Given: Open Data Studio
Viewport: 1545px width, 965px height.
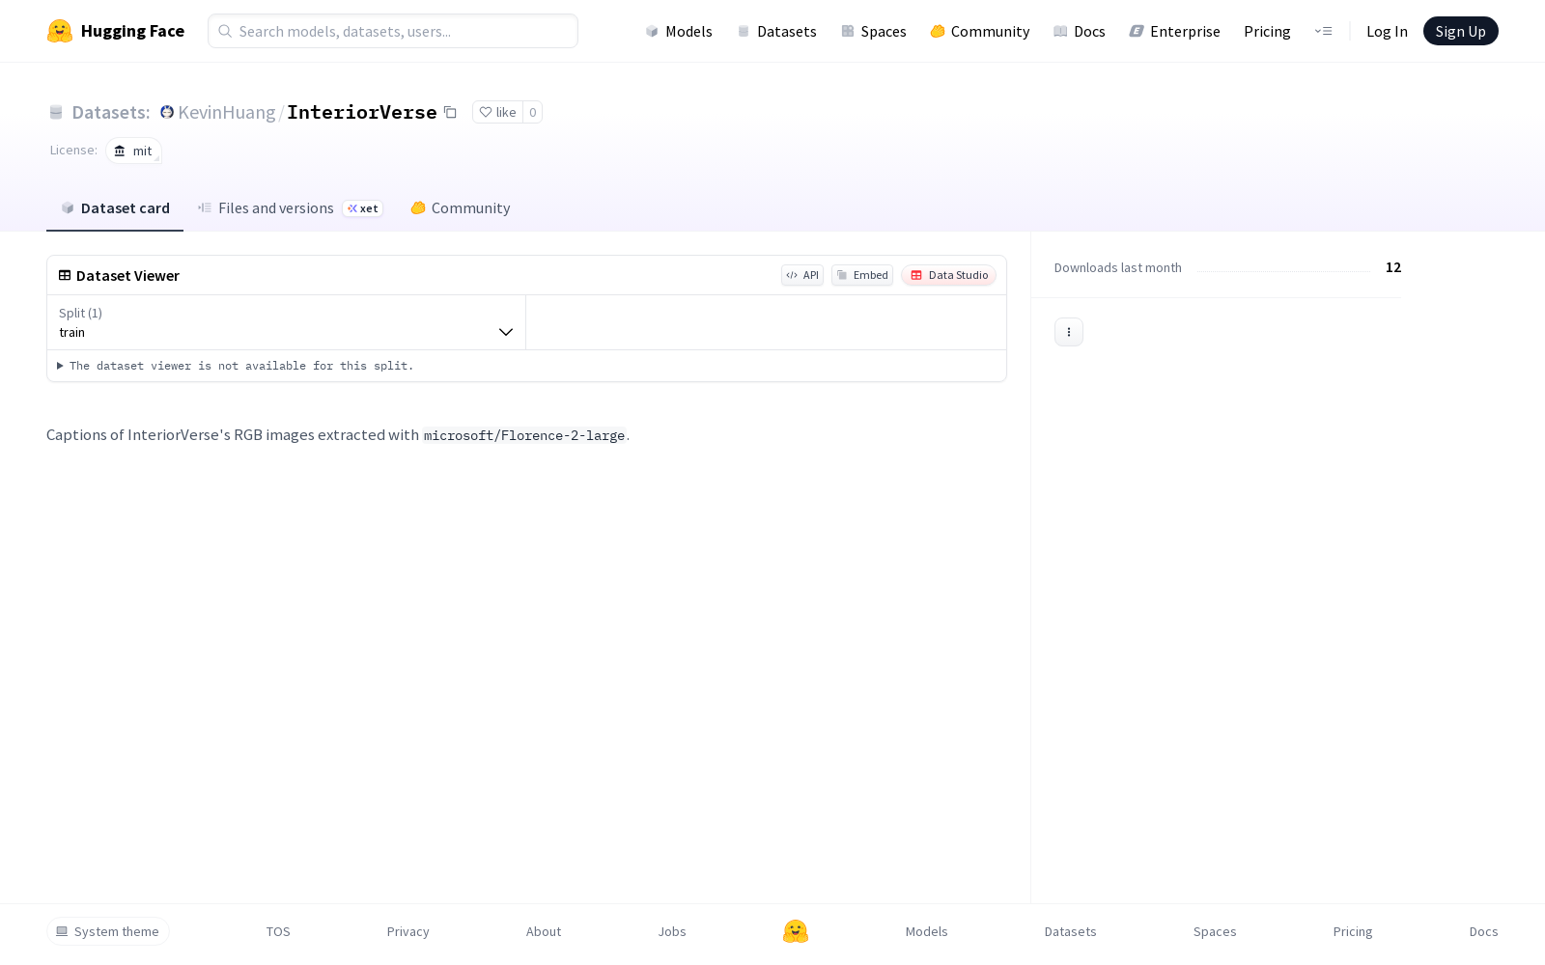Looking at the screenshot, I should click(x=948, y=275).
